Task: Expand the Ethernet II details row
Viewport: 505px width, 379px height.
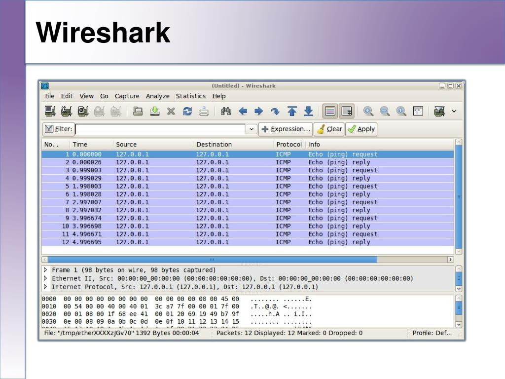Action: (x=45, y=278)
